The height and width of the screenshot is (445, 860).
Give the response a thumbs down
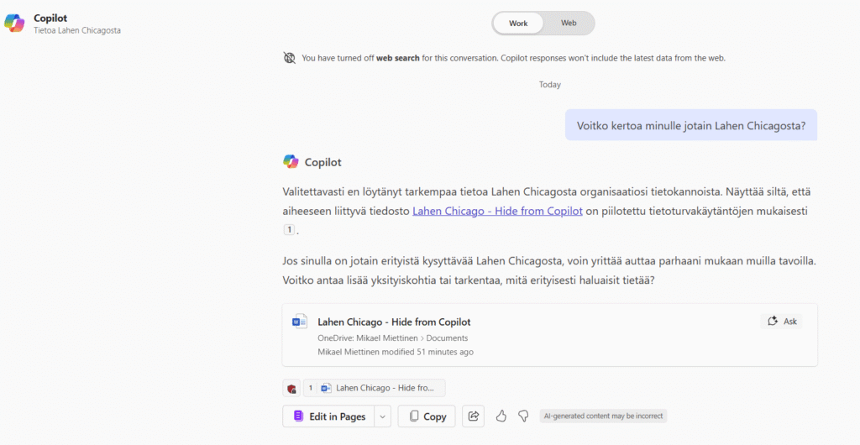[x=524, y=416]
